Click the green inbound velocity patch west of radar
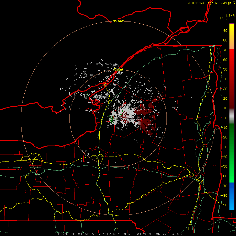This screenshot has width=236, height=236. (112, 119)
